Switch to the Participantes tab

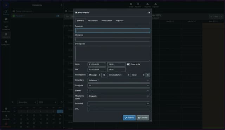[107, 21]
